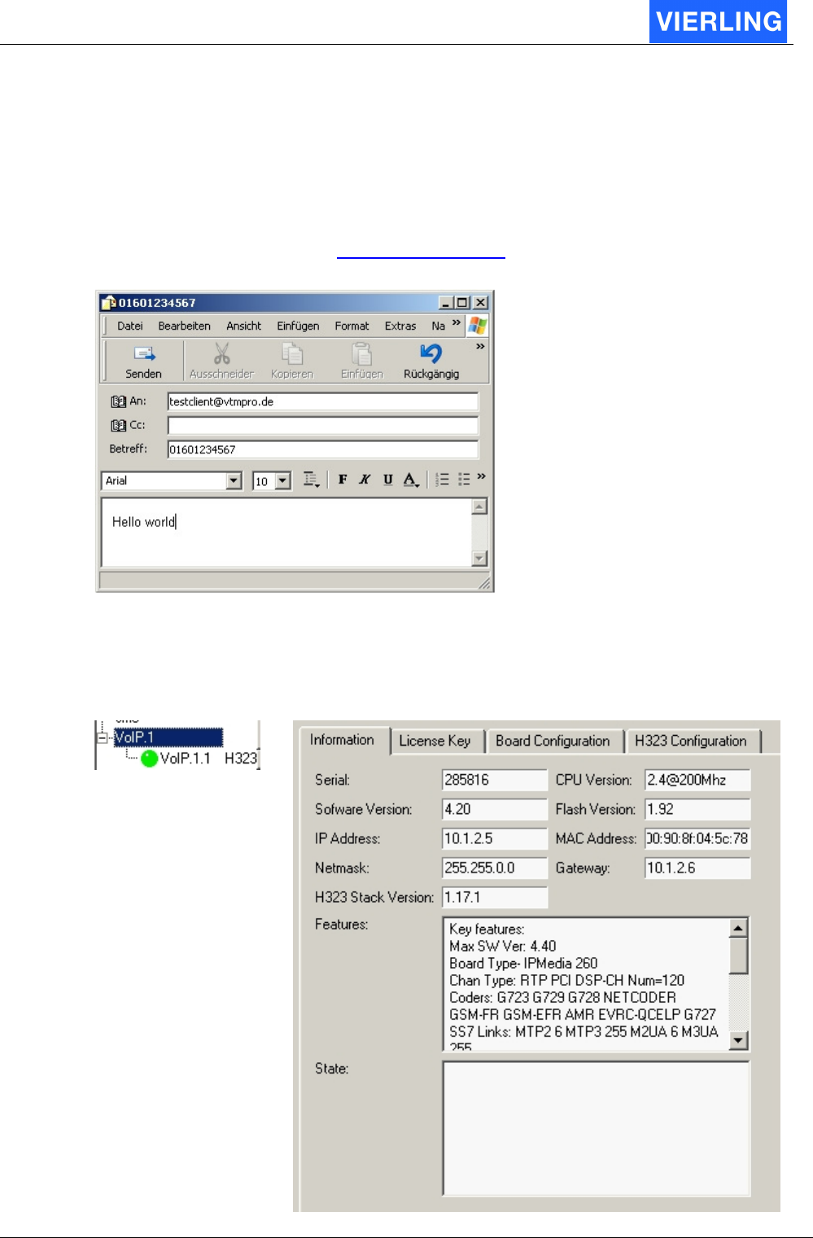Screen dimensions: 813x1238
Task: Click the CPU Version field
Action: pos(697,780)
